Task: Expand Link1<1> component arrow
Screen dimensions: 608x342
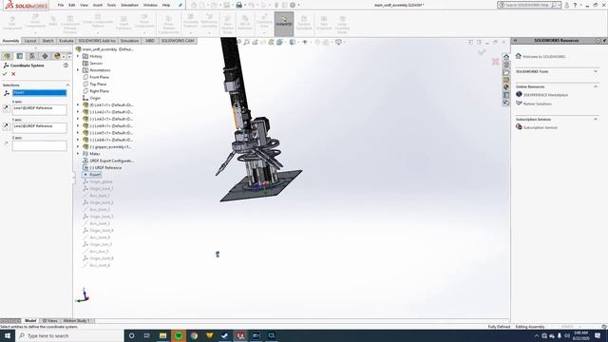Action: [78, 105]
